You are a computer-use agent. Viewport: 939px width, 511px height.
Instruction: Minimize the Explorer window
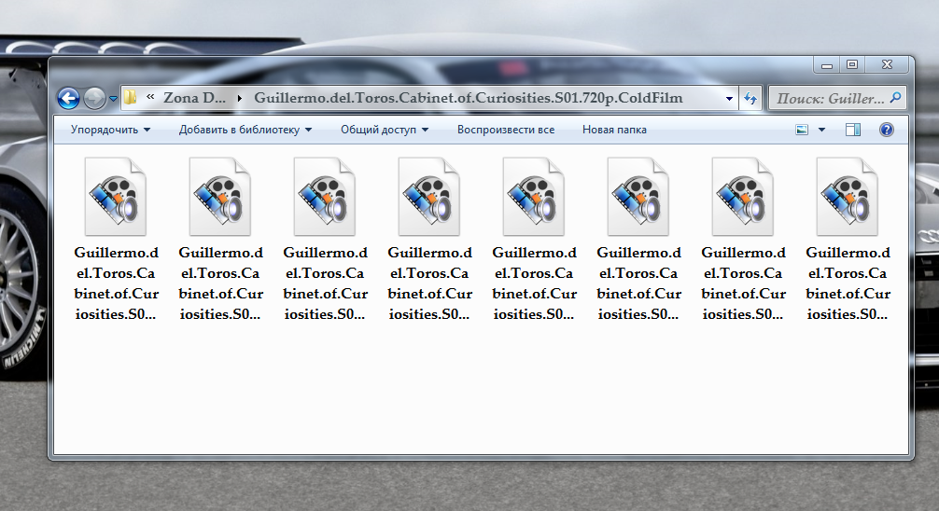click(826, 64)
